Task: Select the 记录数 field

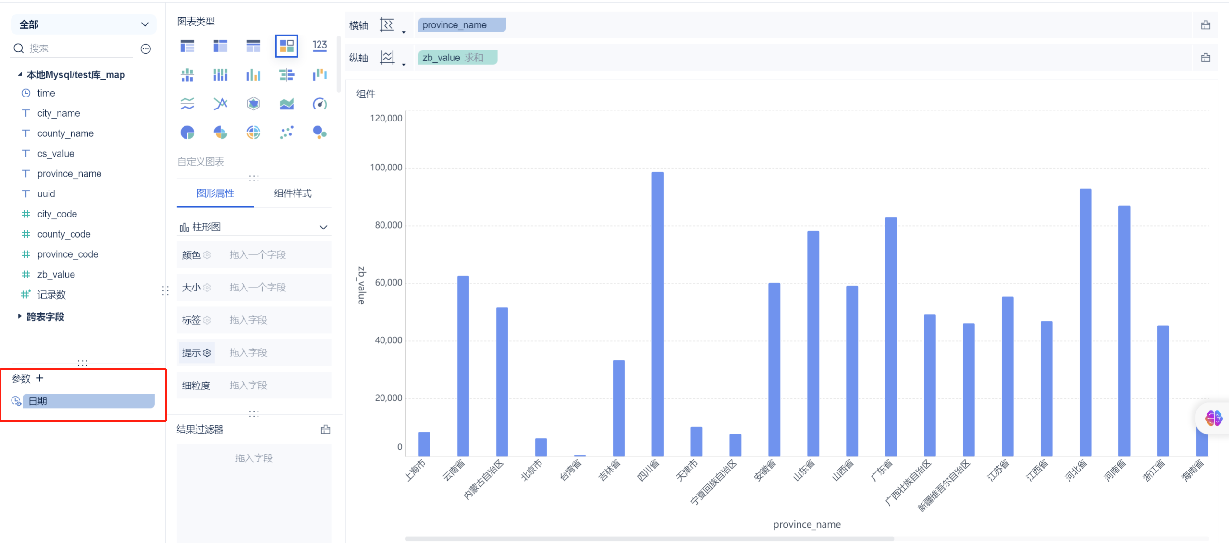Action: pyautogui.click(x=51, y=295)
